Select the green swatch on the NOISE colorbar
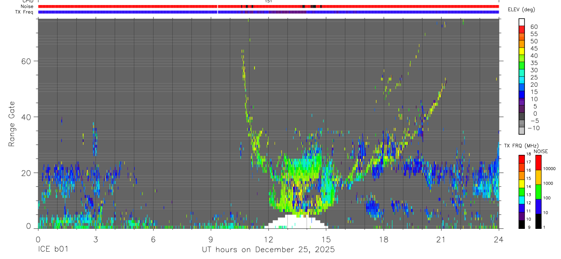Image resolution: width=561 pixels, height=259 pixels. [x=538, y=192]
